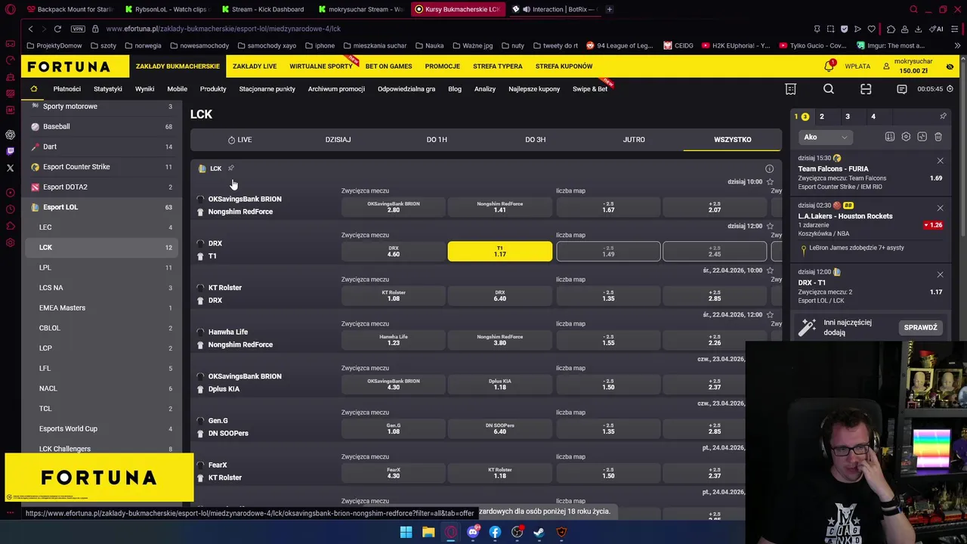Pin the LCK league heading
967x544 pixels.
tap(231, 168)
